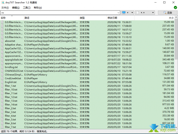Viewport: 178px width, 134px height.
Task: Click the filter_1.txt file icon
Action: [x=2, y=86]
